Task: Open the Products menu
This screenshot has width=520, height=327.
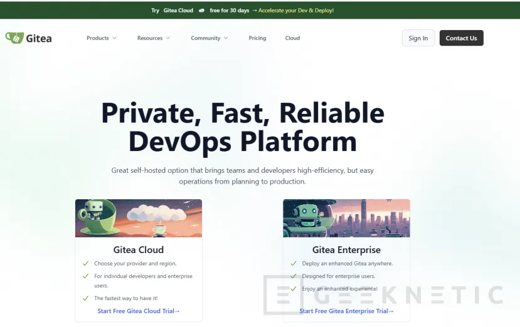Action: pyautogui.click(x=102, y=38)
